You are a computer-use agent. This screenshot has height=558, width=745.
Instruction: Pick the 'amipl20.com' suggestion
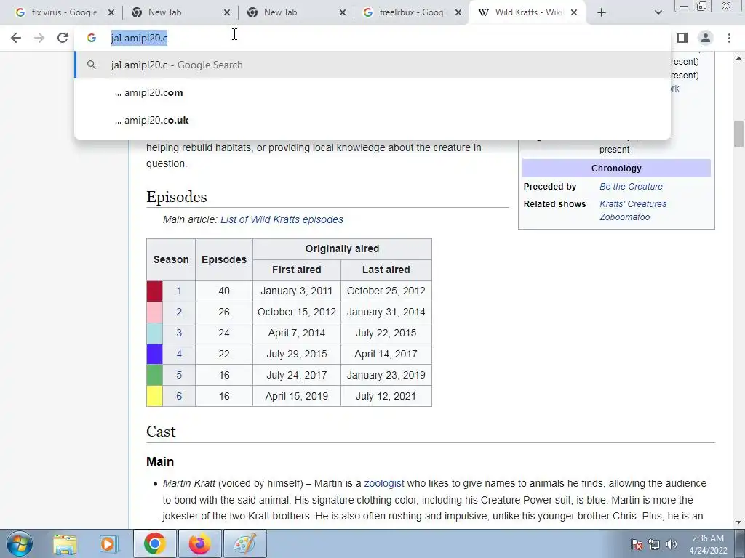[372, 92]
